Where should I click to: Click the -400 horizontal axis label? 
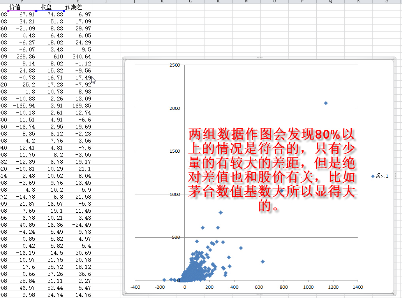pos(135,287)
